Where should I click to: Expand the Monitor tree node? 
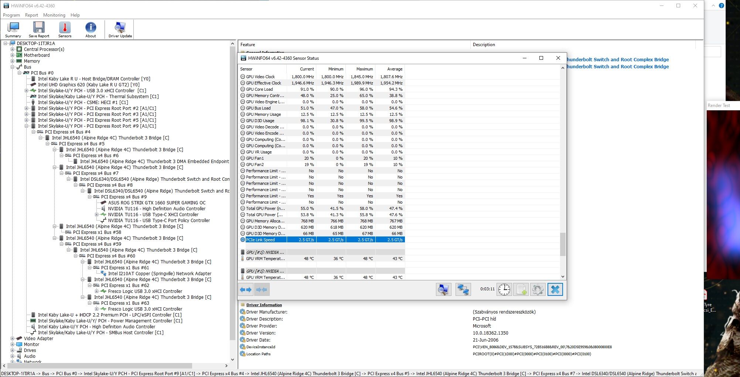click(x=12, y=344)
